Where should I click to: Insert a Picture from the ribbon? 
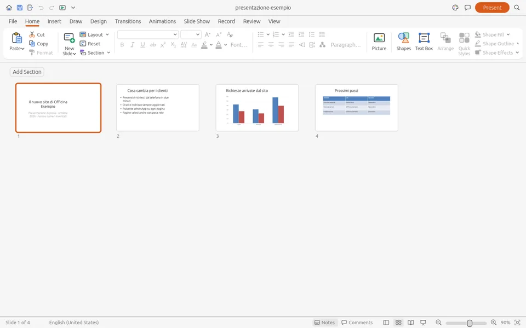point(379,42)
